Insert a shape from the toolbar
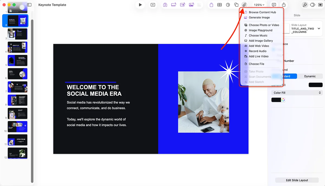This screenshot has height=186, width=325. [x=236, y=5]
